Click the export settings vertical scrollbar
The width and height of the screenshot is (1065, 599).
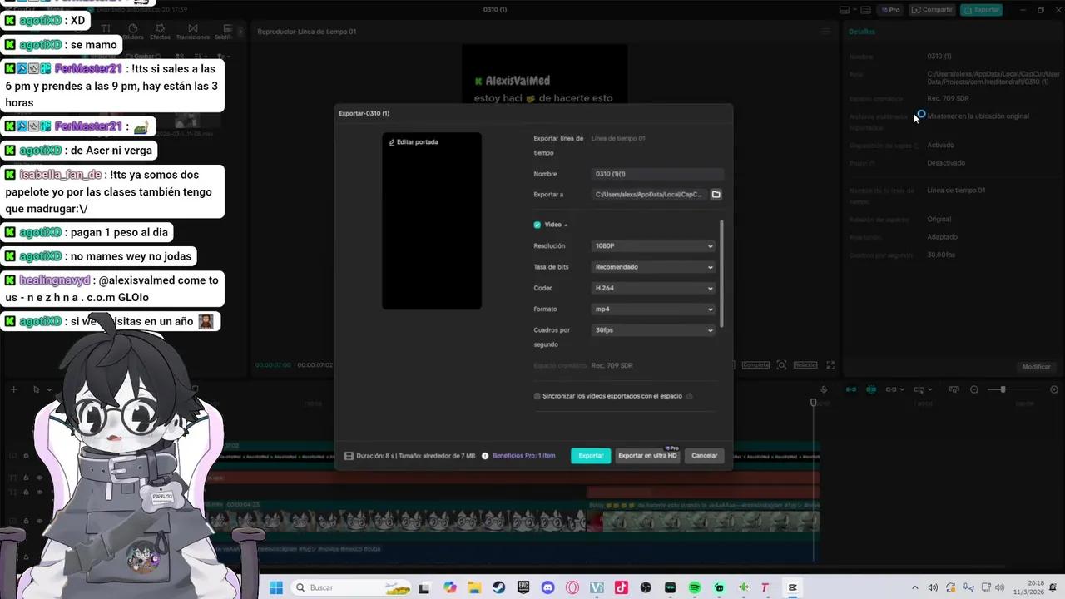point(721,274)
